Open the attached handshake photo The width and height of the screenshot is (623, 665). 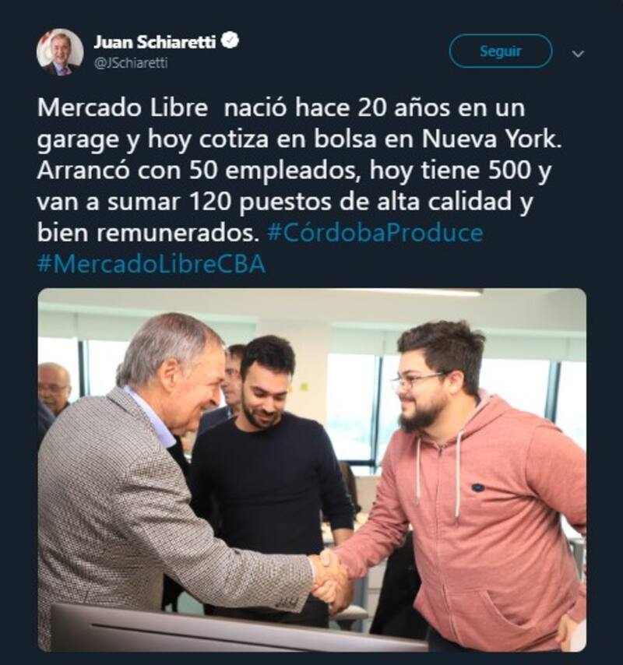coord(312,470)
